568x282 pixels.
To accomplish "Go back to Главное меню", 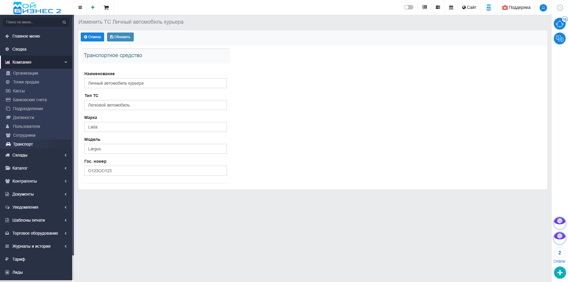I will (36, 36).
